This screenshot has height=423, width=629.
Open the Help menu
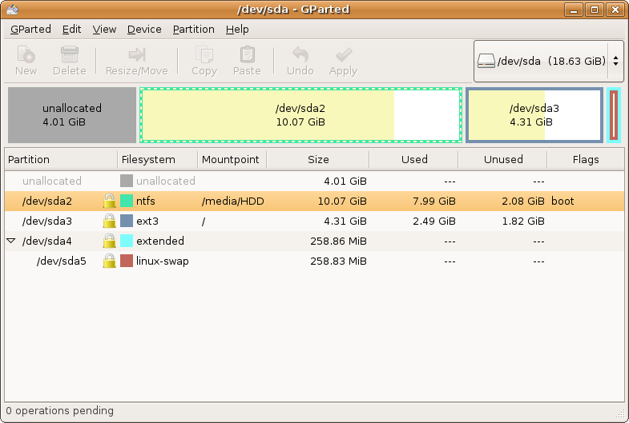tap(237, 30)
